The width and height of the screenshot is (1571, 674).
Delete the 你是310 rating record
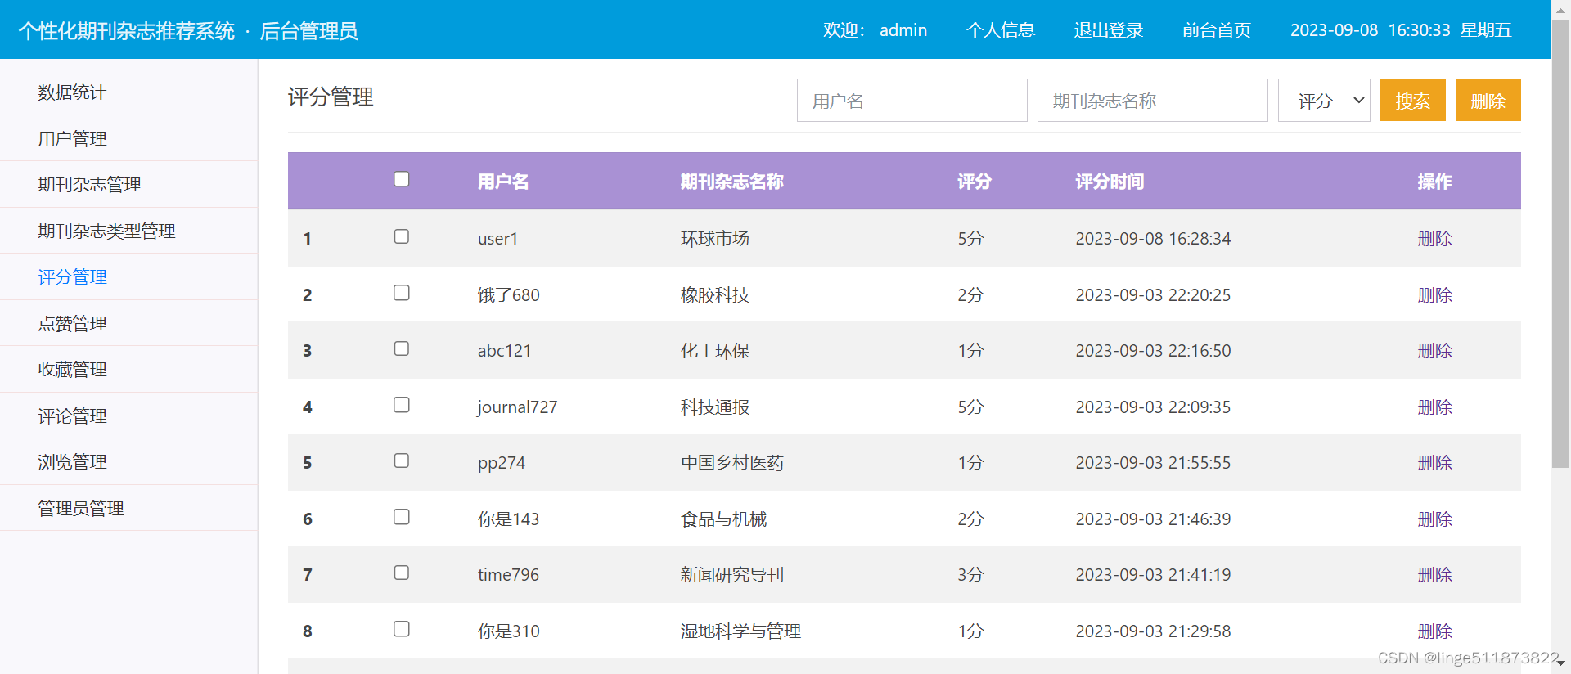click(x=1434, y=631)
